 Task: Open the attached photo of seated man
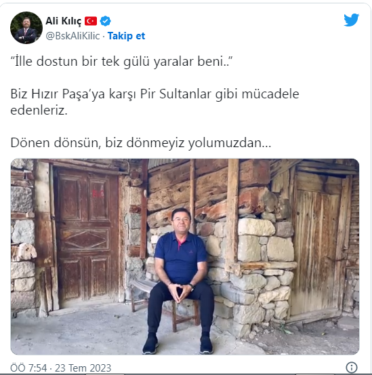[185, 256]
